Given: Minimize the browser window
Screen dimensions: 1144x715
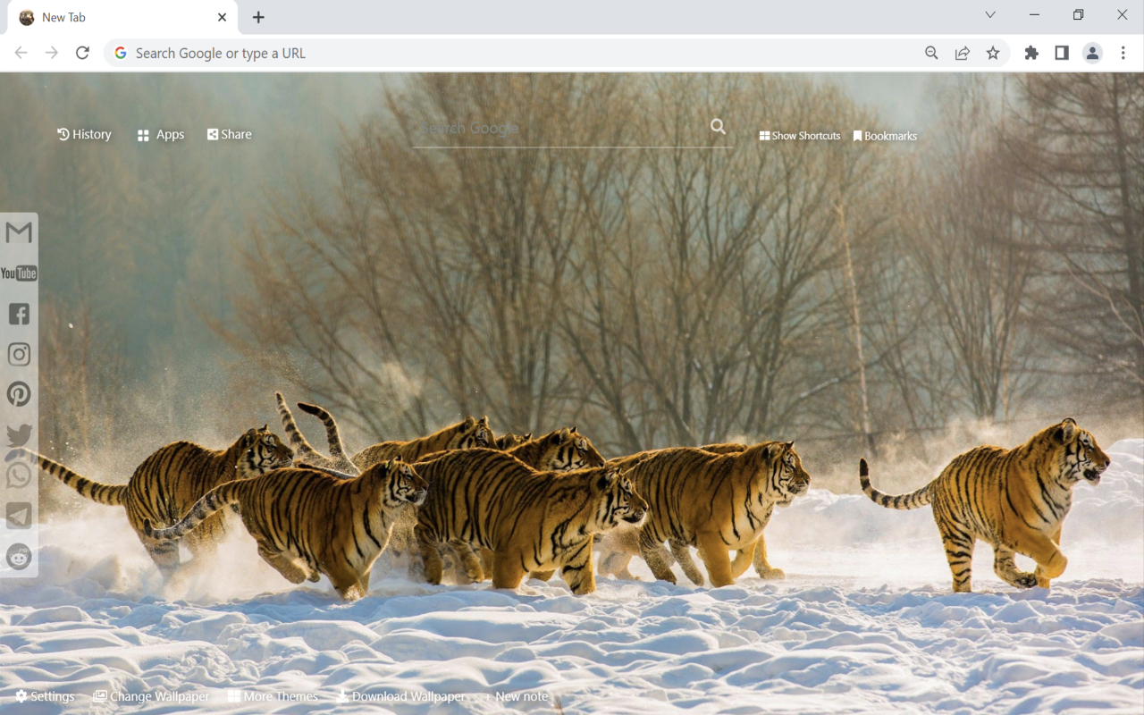Looking at the screenshot, I should click(1034, 15).
